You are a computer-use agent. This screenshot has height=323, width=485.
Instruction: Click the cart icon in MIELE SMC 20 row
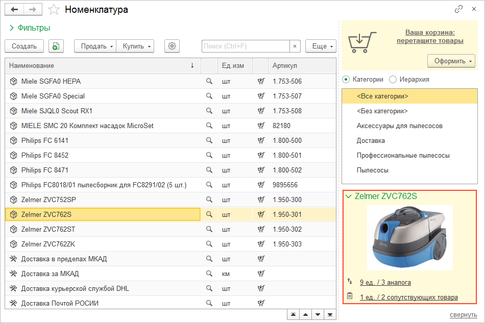[x=261, y=126]
